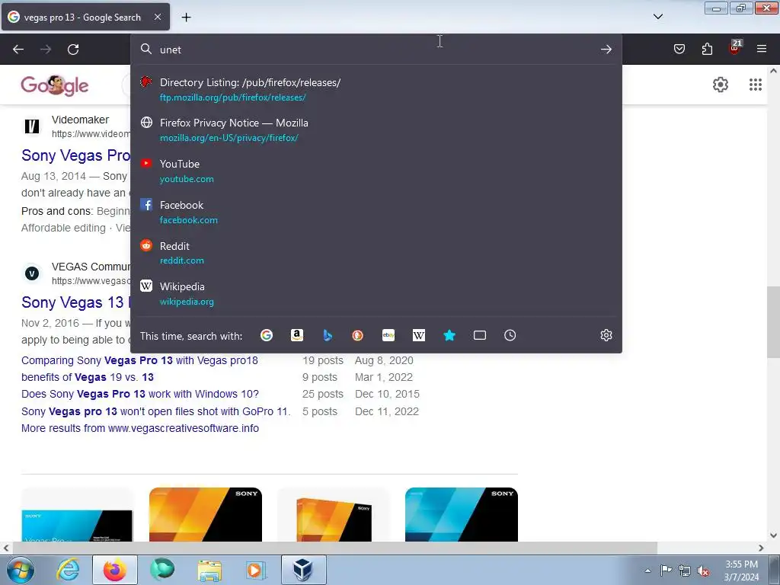The image size is (780, 585).
Task: Open VirtualBox from the taskbar
Action: coord(303,570)
